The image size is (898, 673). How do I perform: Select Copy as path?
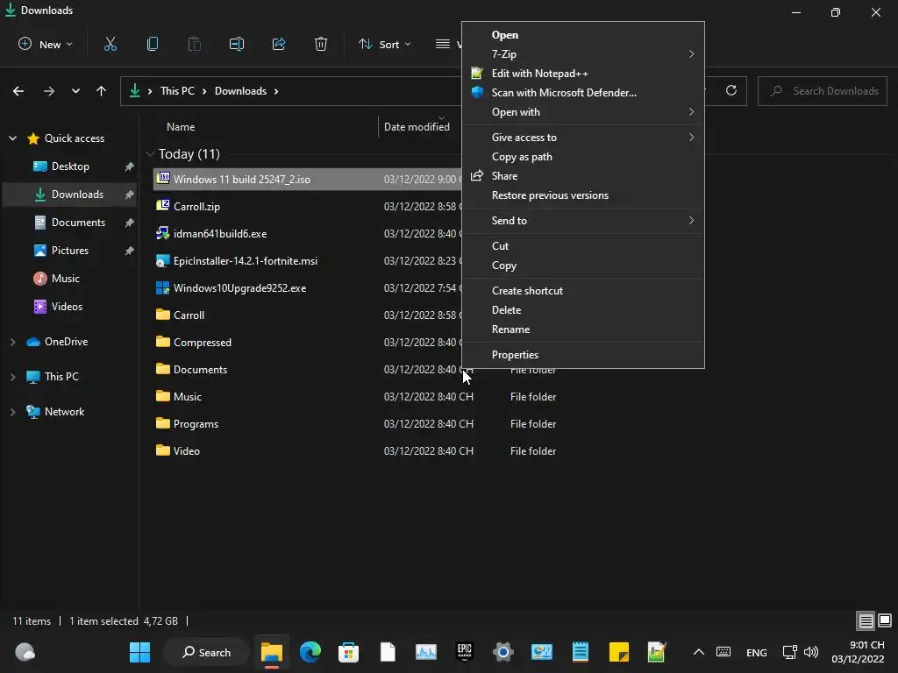pyautogui.click(x=583, y=157)
